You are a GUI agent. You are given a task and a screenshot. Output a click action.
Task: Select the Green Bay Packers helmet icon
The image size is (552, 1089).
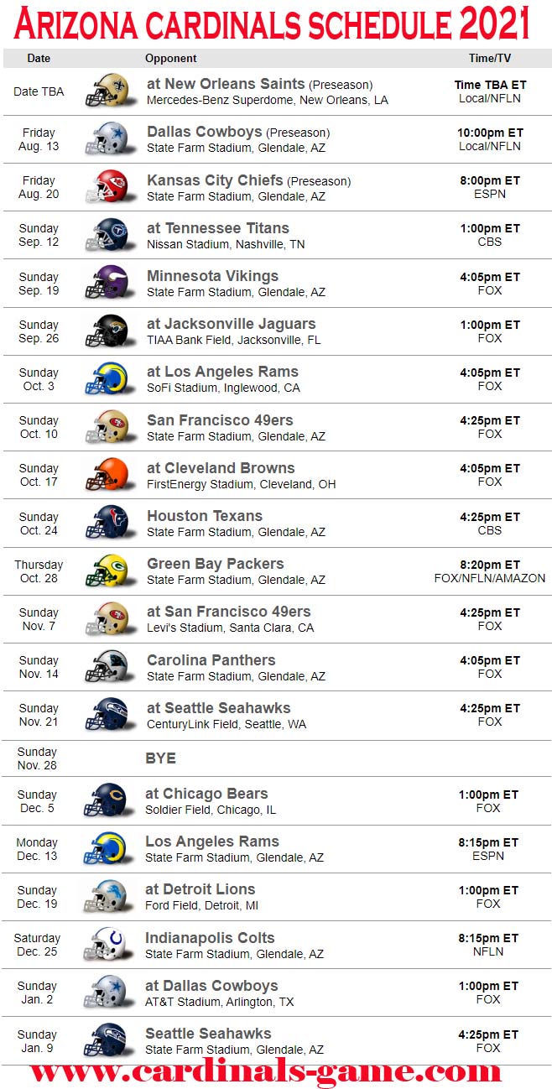107,571
